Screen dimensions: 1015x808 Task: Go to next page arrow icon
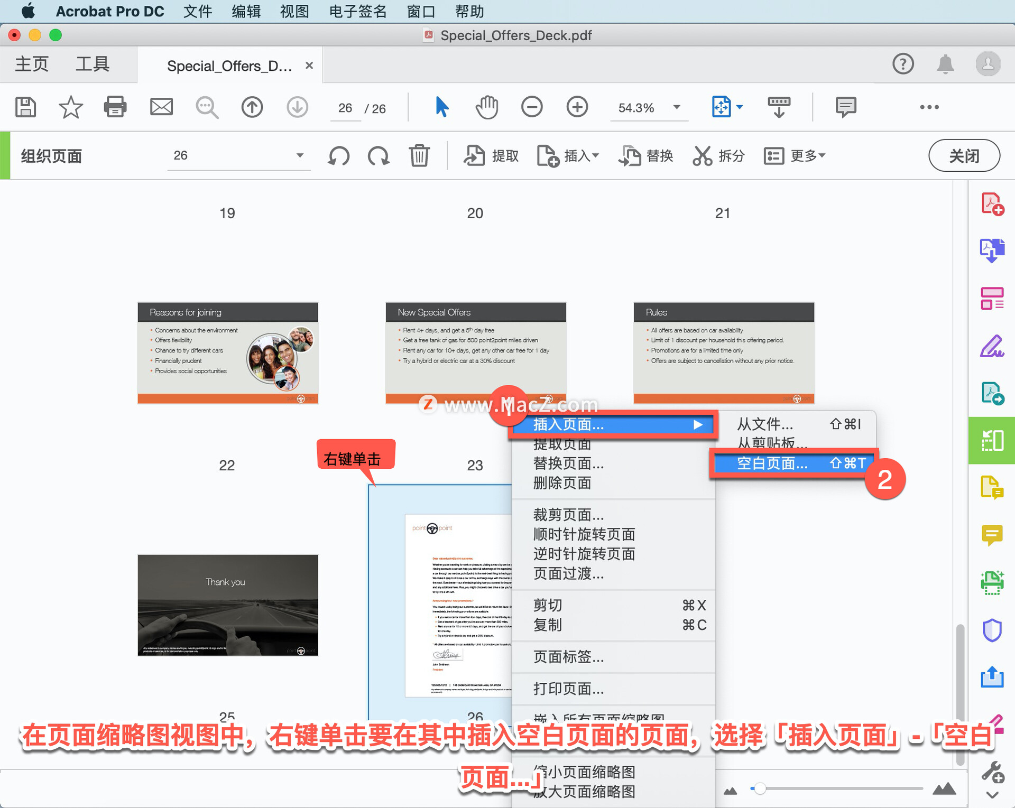coord(298,107)
